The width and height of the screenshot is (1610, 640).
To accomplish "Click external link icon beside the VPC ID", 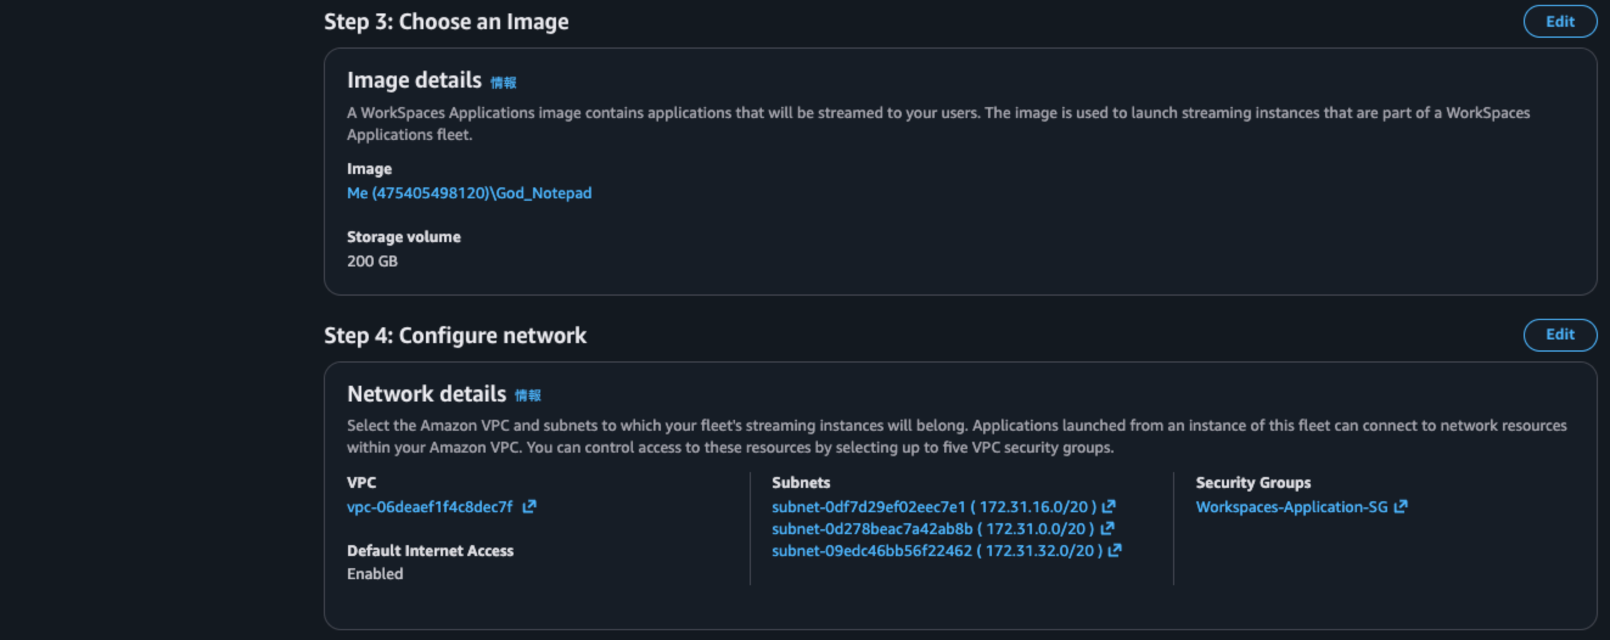I will pos(529,506).
